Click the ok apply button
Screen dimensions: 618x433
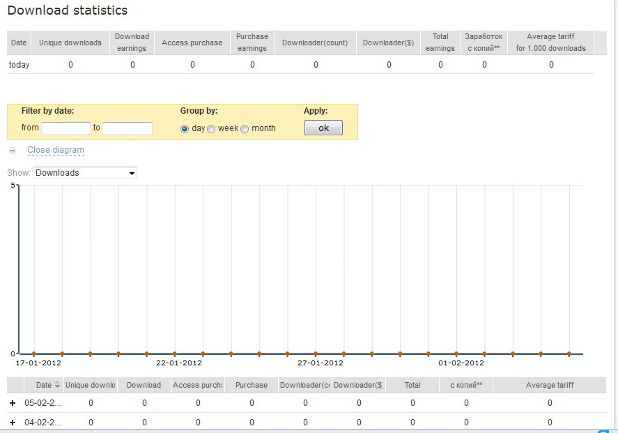point(323,128)
